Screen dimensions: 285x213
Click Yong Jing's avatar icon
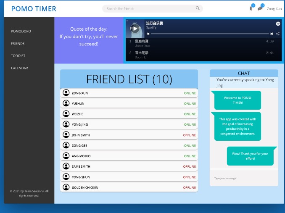[66, 124]
